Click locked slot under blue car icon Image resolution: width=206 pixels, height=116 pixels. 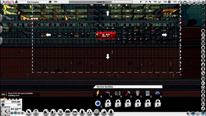(158, 103)
